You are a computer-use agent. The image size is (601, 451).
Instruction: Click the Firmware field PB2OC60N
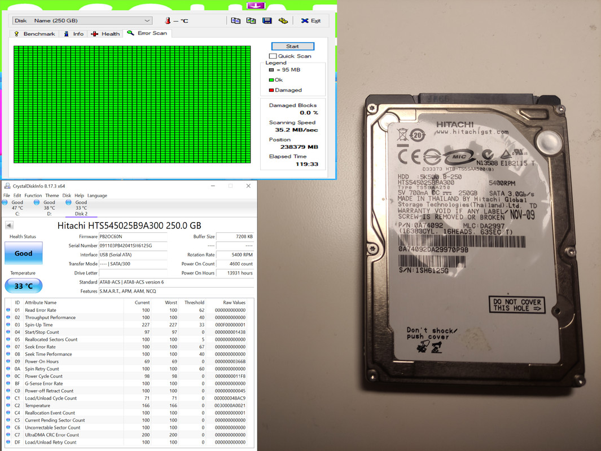(133, 237)
